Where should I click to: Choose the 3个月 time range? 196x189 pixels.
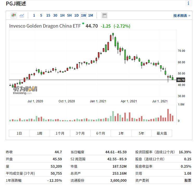pos(80,133)
